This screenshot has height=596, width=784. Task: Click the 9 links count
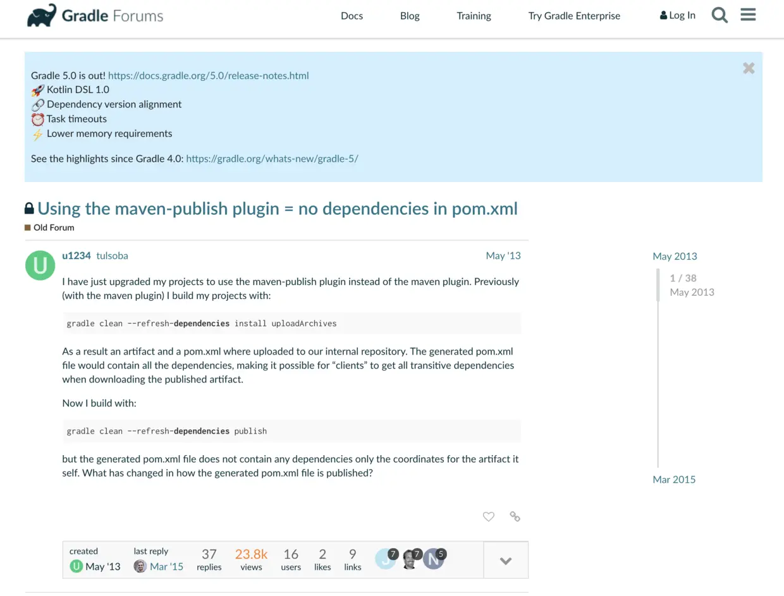tap(353, 560)
